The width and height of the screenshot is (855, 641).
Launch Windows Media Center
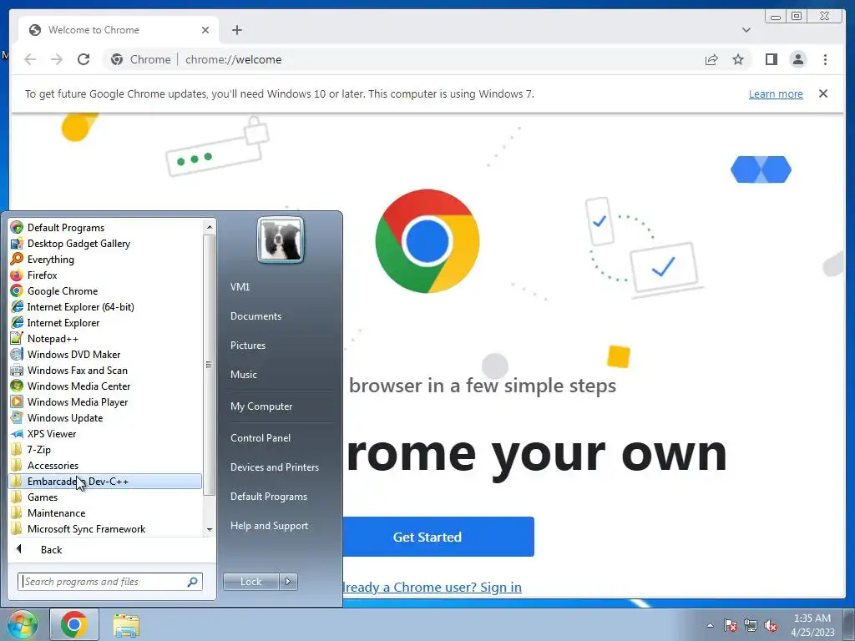[78, 386]
